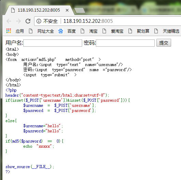Open the 天猫精选 bookmark
Screen dimensions: 181x180
171,31
